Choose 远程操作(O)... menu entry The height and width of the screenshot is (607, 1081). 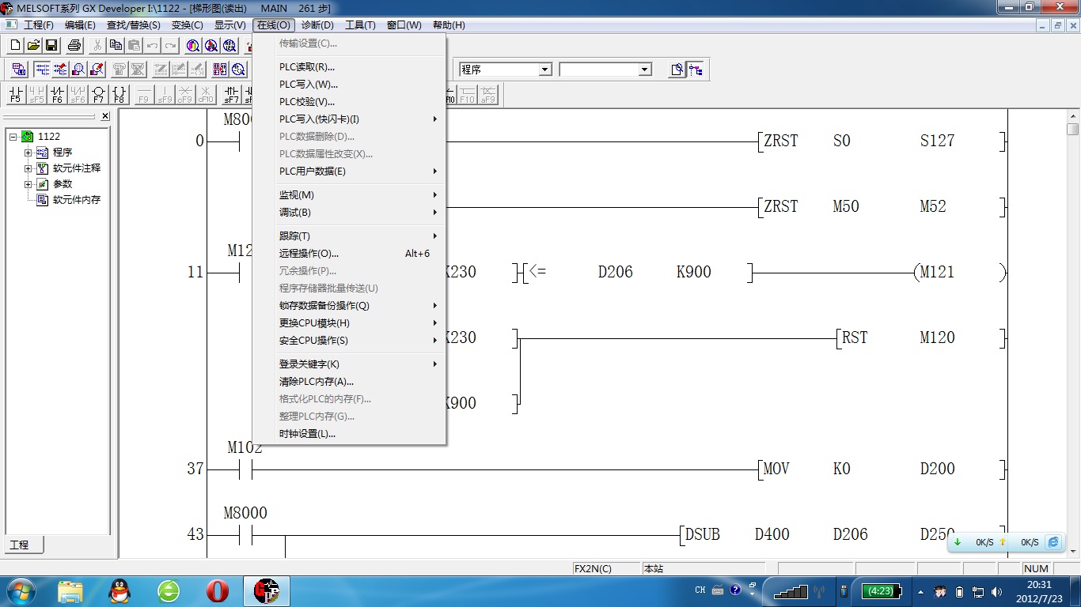click(309, 254)
